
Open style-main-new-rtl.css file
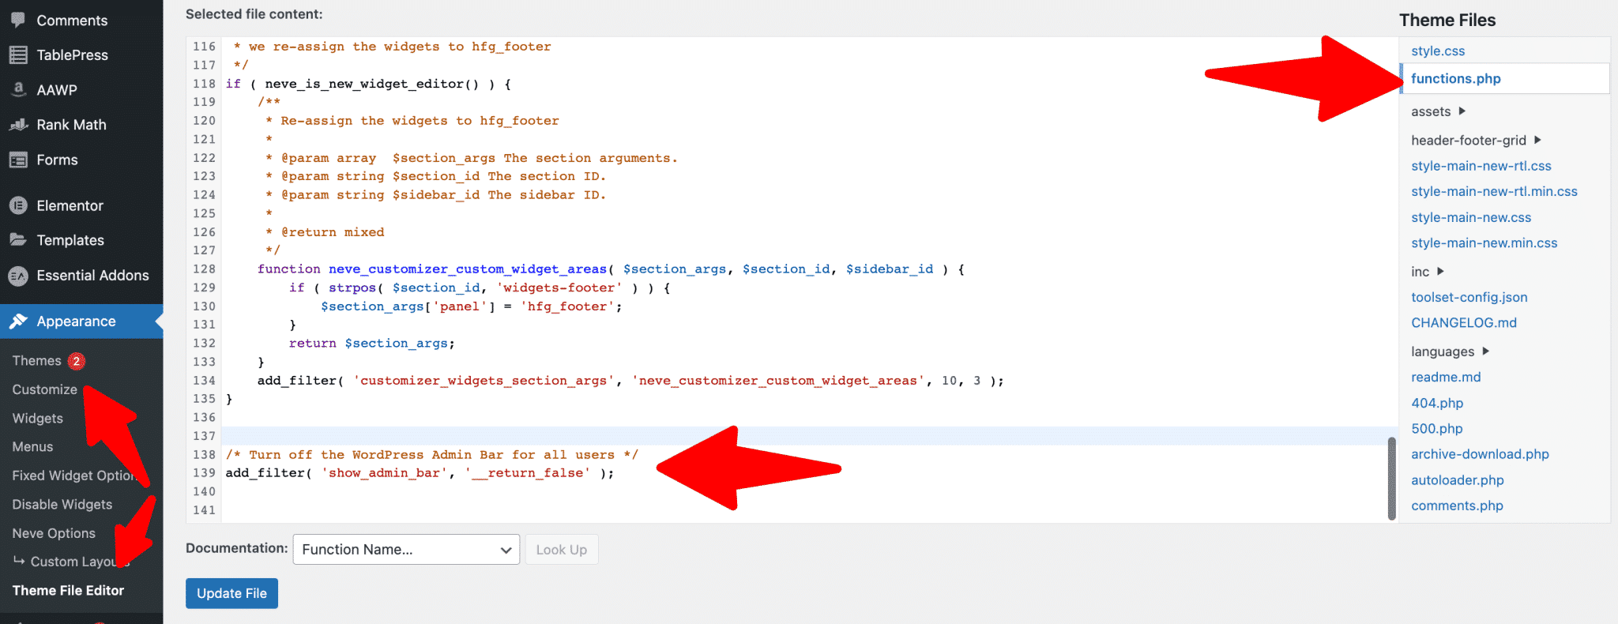coord(1481,166)
